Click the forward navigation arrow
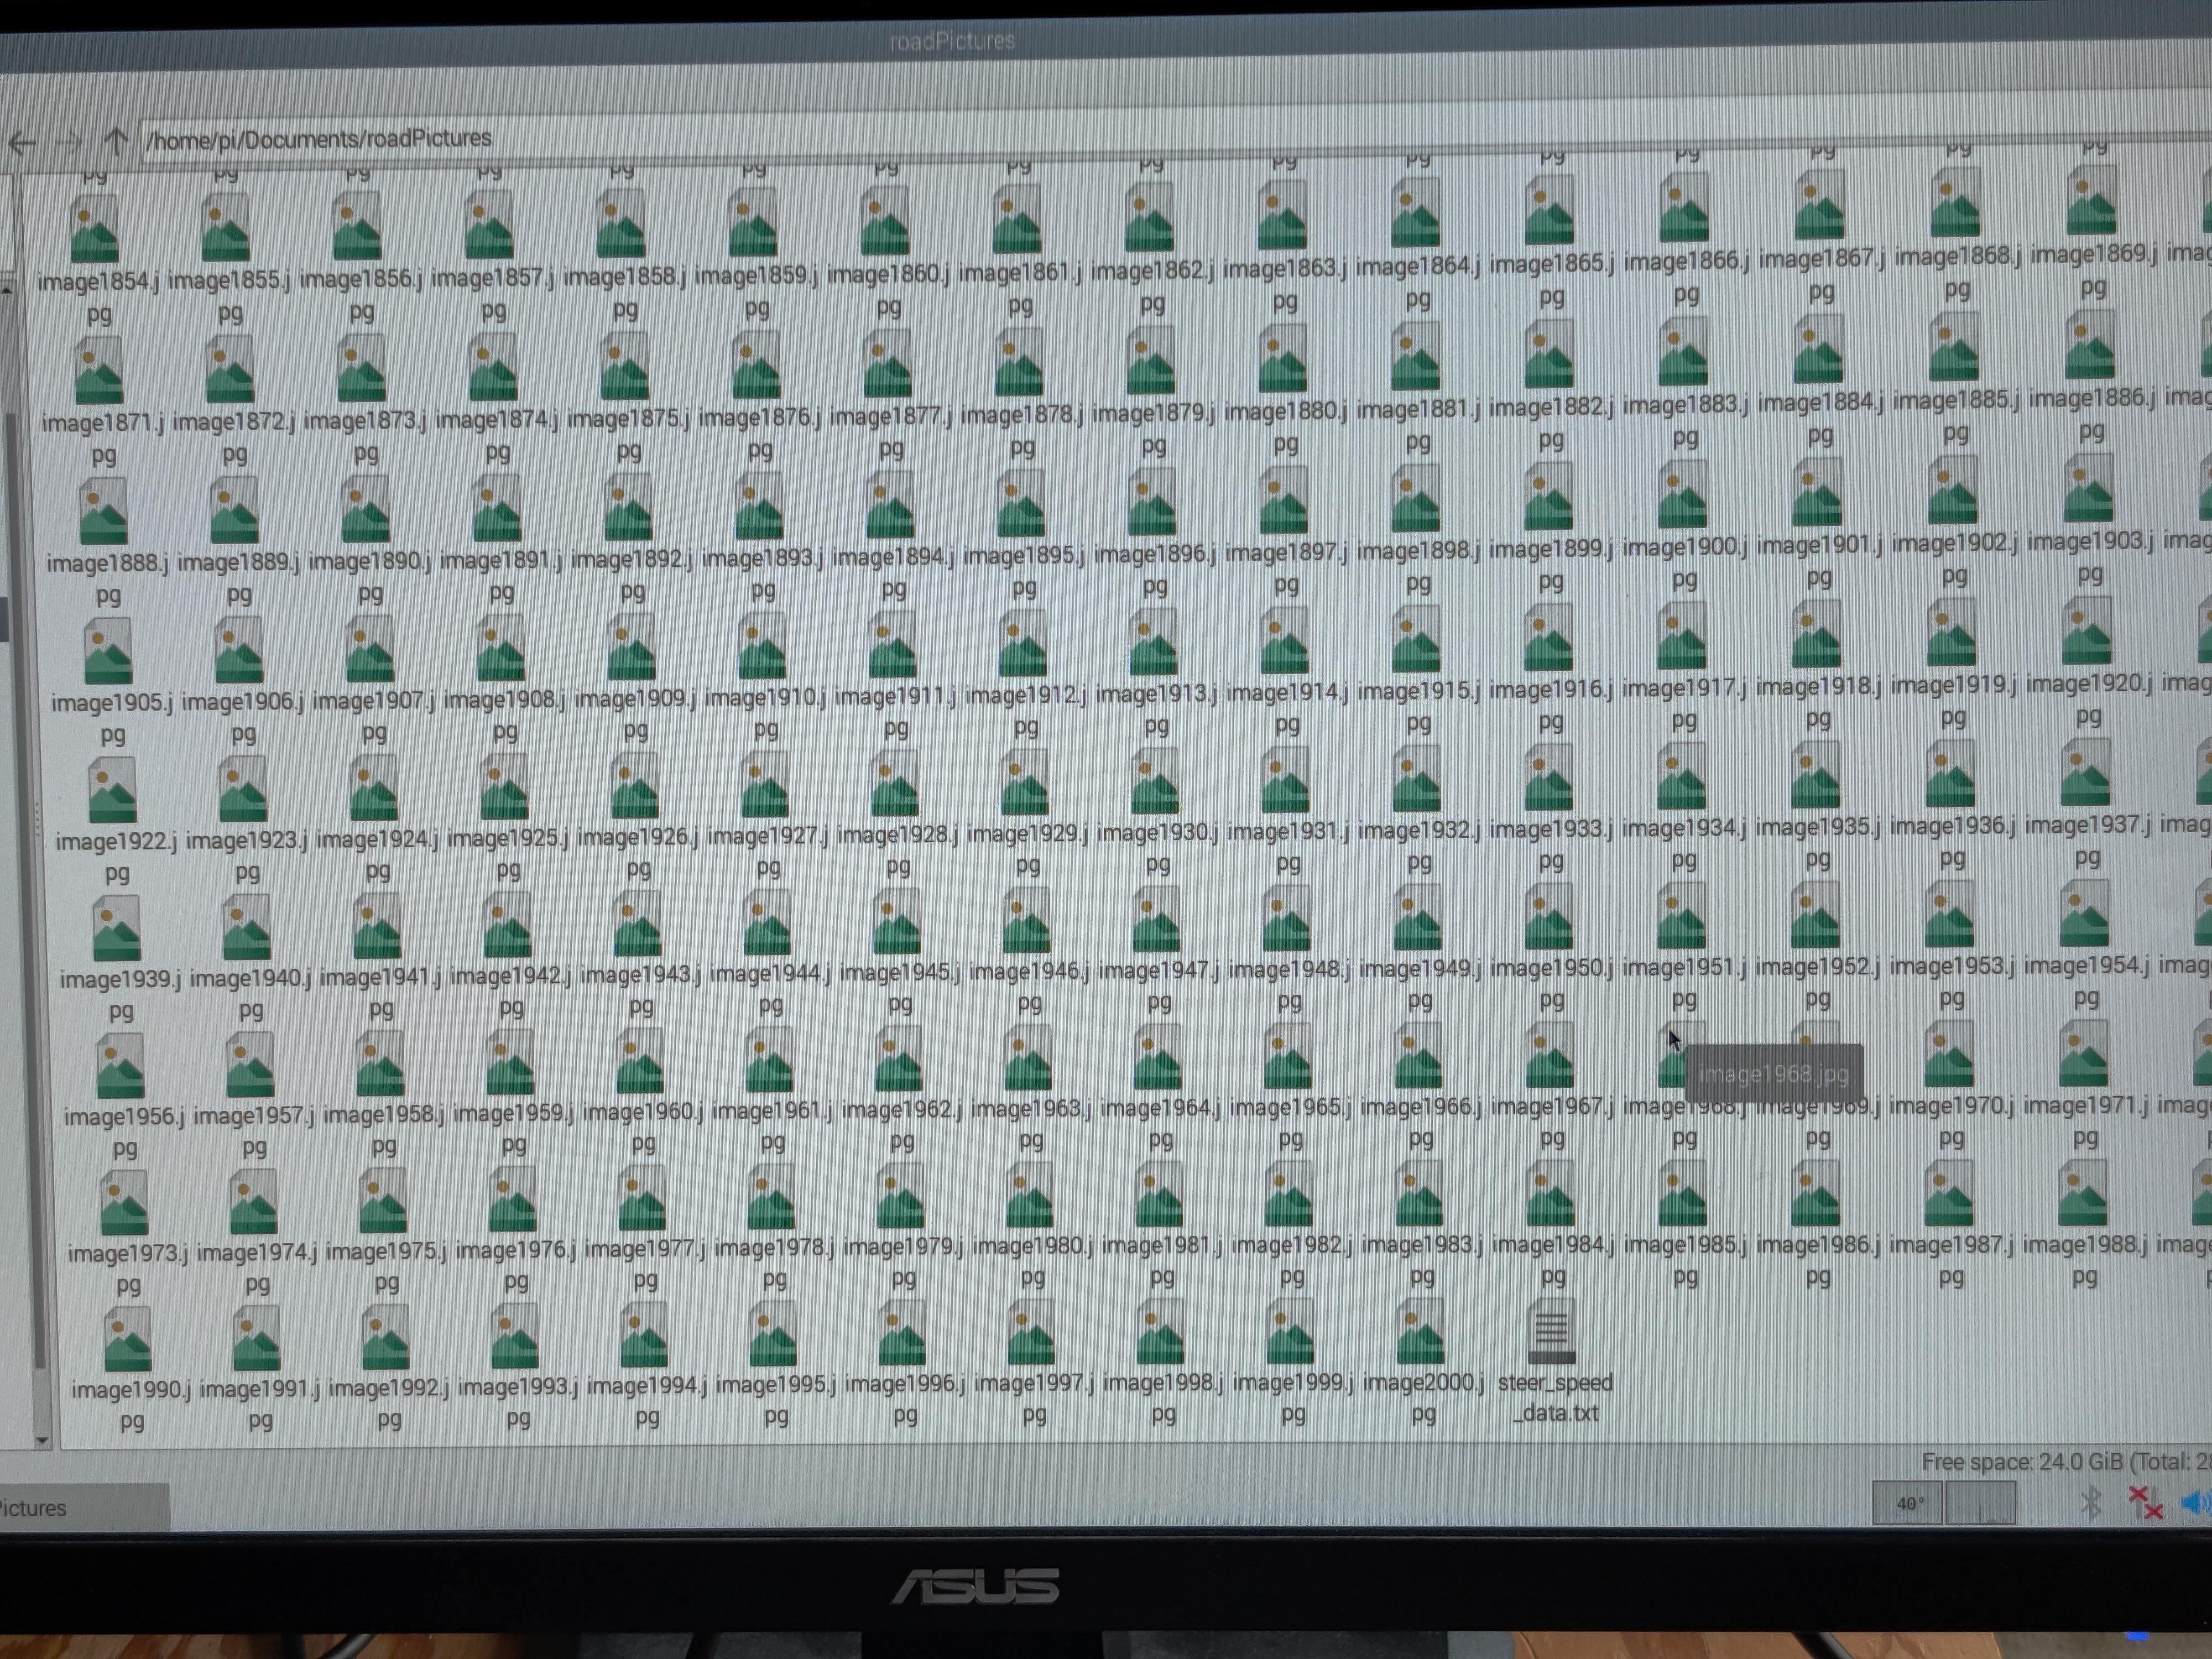 (68, 142)
